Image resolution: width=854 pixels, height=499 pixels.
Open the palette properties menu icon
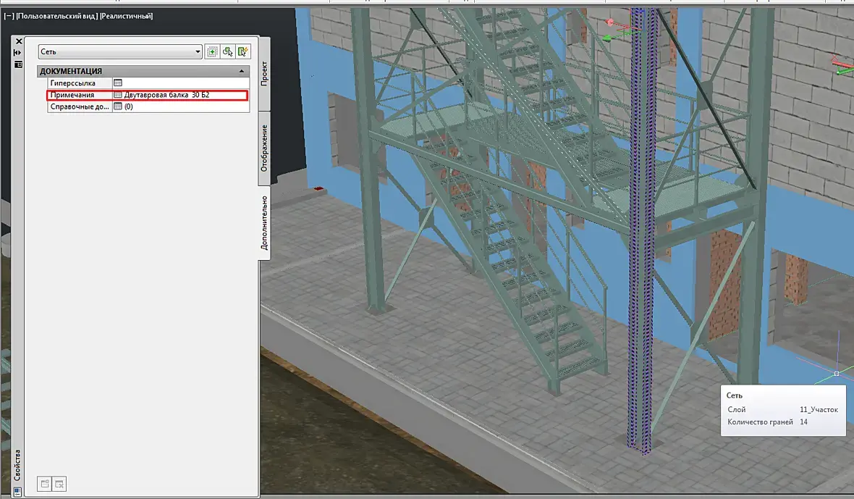click(17, 64)
